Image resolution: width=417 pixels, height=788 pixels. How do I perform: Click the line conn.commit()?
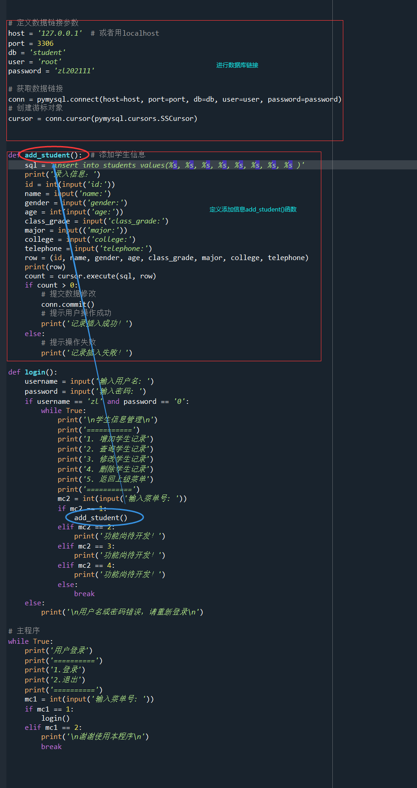pos(68,304)
